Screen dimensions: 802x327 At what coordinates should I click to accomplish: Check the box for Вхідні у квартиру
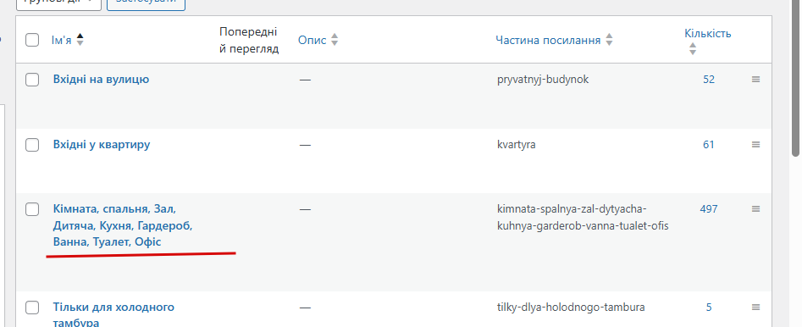[x=32, y=145]
